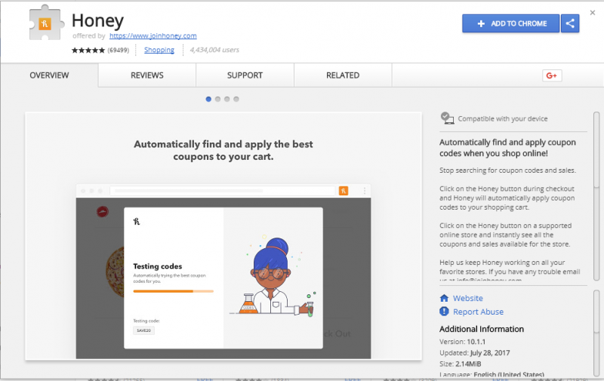Click the description panel scrollbar
Image resolution: width=604 pixels, height=381 pixels.
(x=596, y=196)
